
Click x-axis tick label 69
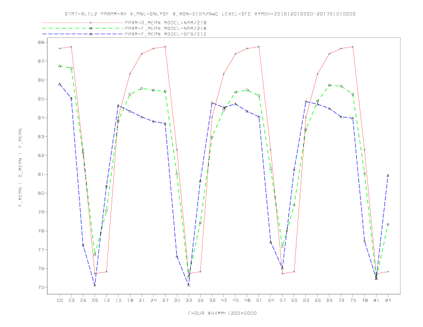click(x=330, y=300)
